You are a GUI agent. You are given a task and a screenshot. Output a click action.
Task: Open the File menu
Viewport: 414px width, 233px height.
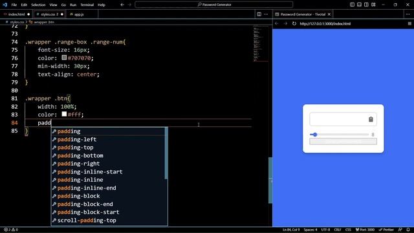[x=14, y=5]
